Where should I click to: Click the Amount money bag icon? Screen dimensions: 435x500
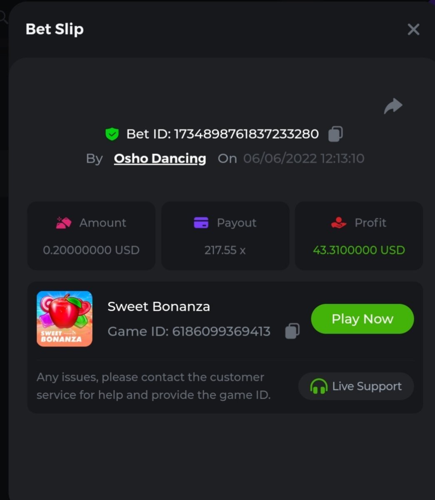tap(64, 223)
